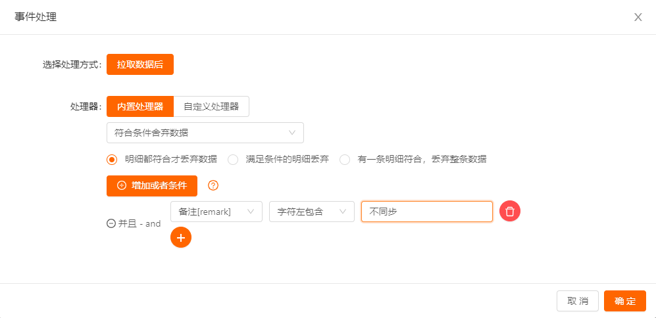This screenshot has height=318, width=656.
Task: Switch to 自定义处理器 tab
Action: point(211,106)
